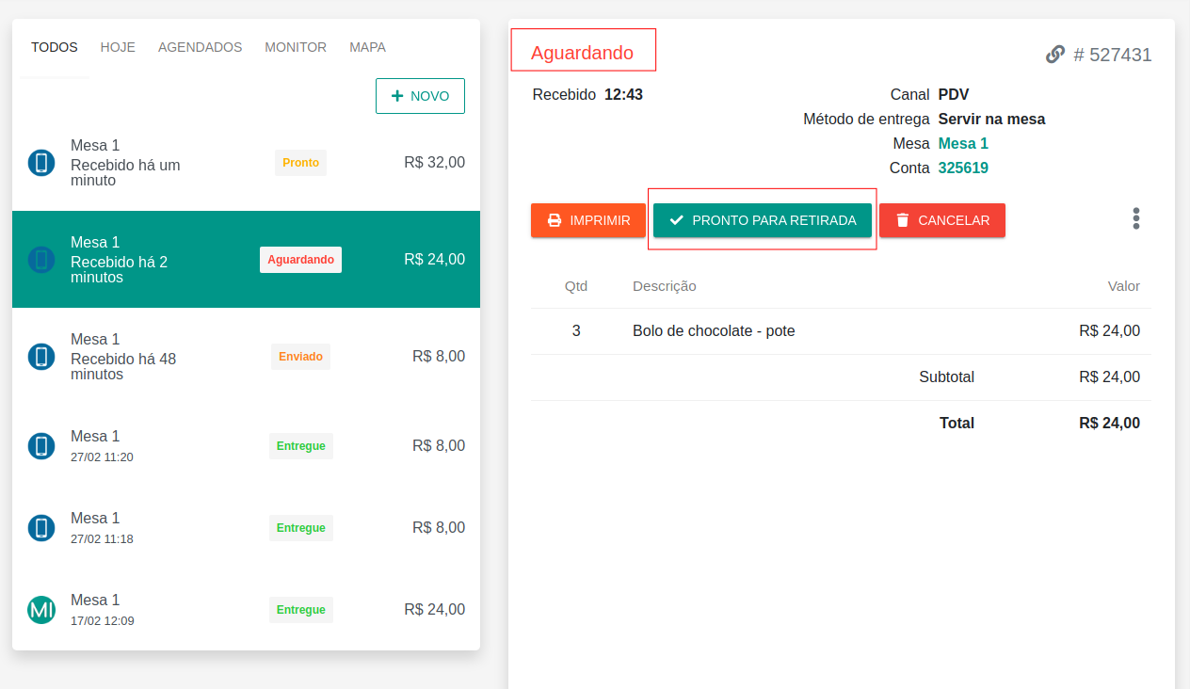Click the phone icon of the R$ 32,00 order
This screenshot has height=689, width=1190.
click(x=40, y=163)
